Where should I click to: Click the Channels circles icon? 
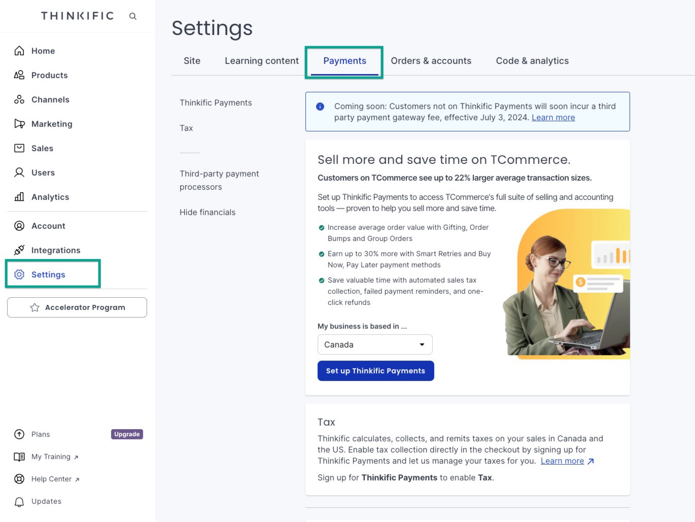(x=19, y=99)
